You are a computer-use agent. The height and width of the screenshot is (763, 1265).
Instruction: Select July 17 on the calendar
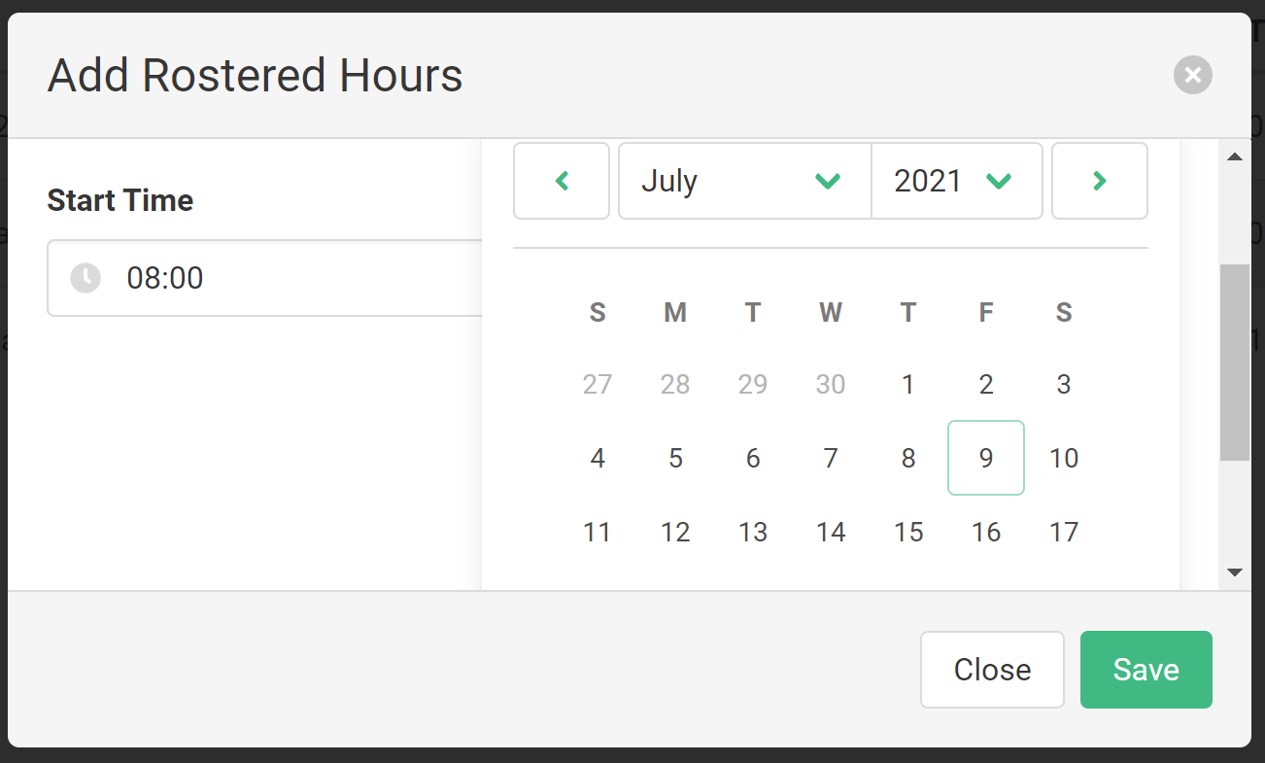tap(1064, 532)
